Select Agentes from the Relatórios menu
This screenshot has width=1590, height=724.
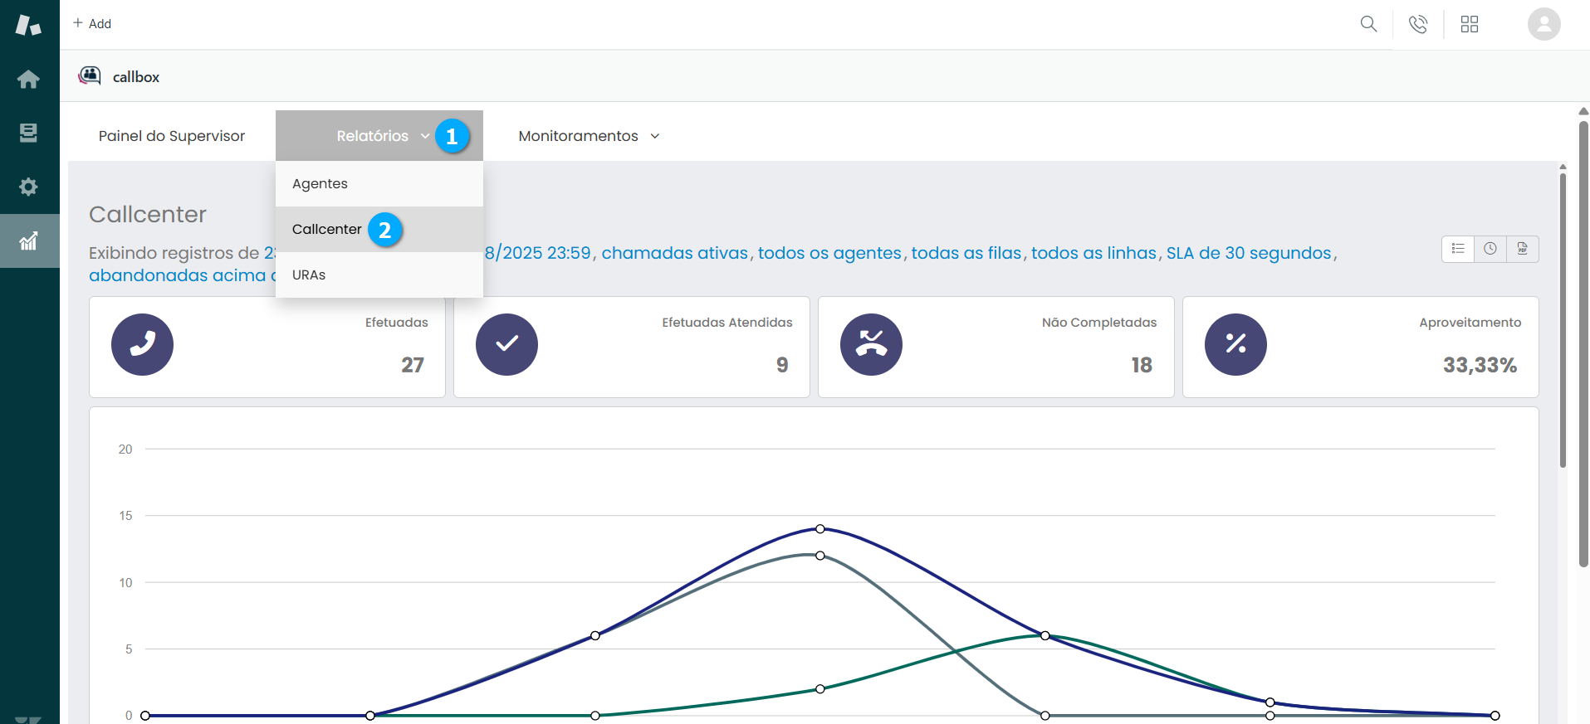[x=320, y=184]
